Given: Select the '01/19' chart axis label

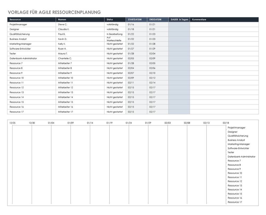Looking at the screenshot, I should [109, 123].
